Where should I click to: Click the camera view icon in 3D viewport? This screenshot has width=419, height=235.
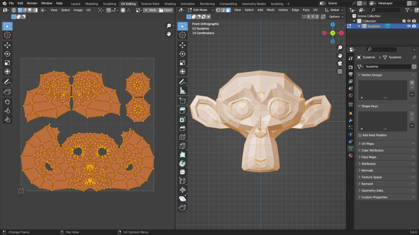340,64
